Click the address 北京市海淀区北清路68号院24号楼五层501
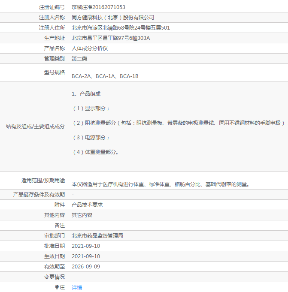Image resolution: width=288 pixels, height=292 pixels. tap(121, 28)
